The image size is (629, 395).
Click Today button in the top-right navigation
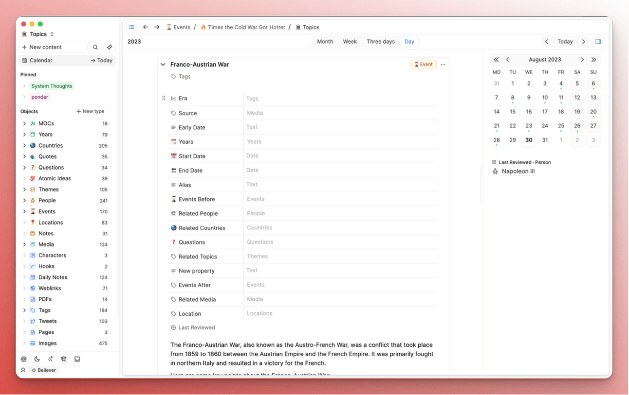(565, 42)
